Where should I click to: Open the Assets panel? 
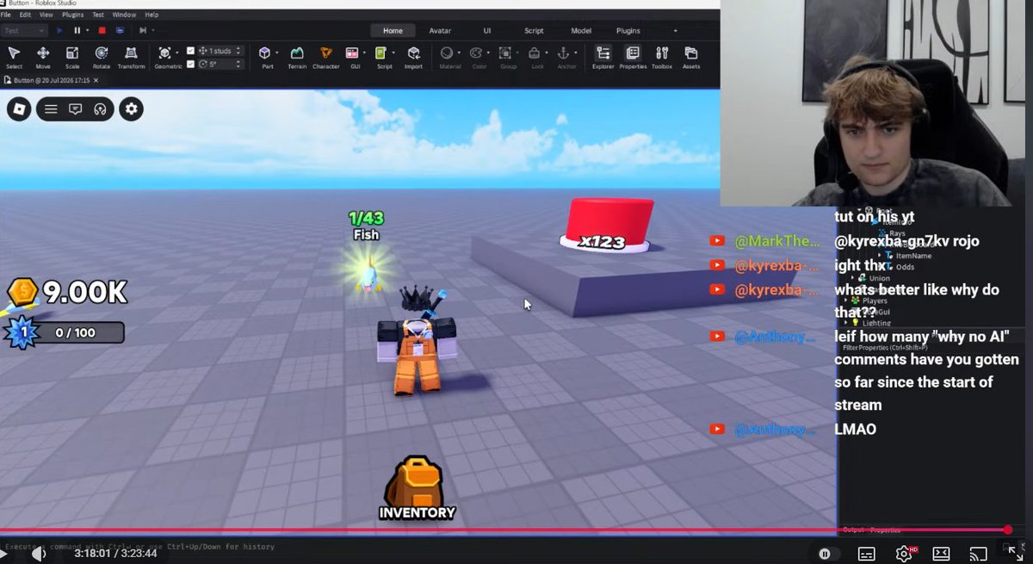tap(691, 58)
